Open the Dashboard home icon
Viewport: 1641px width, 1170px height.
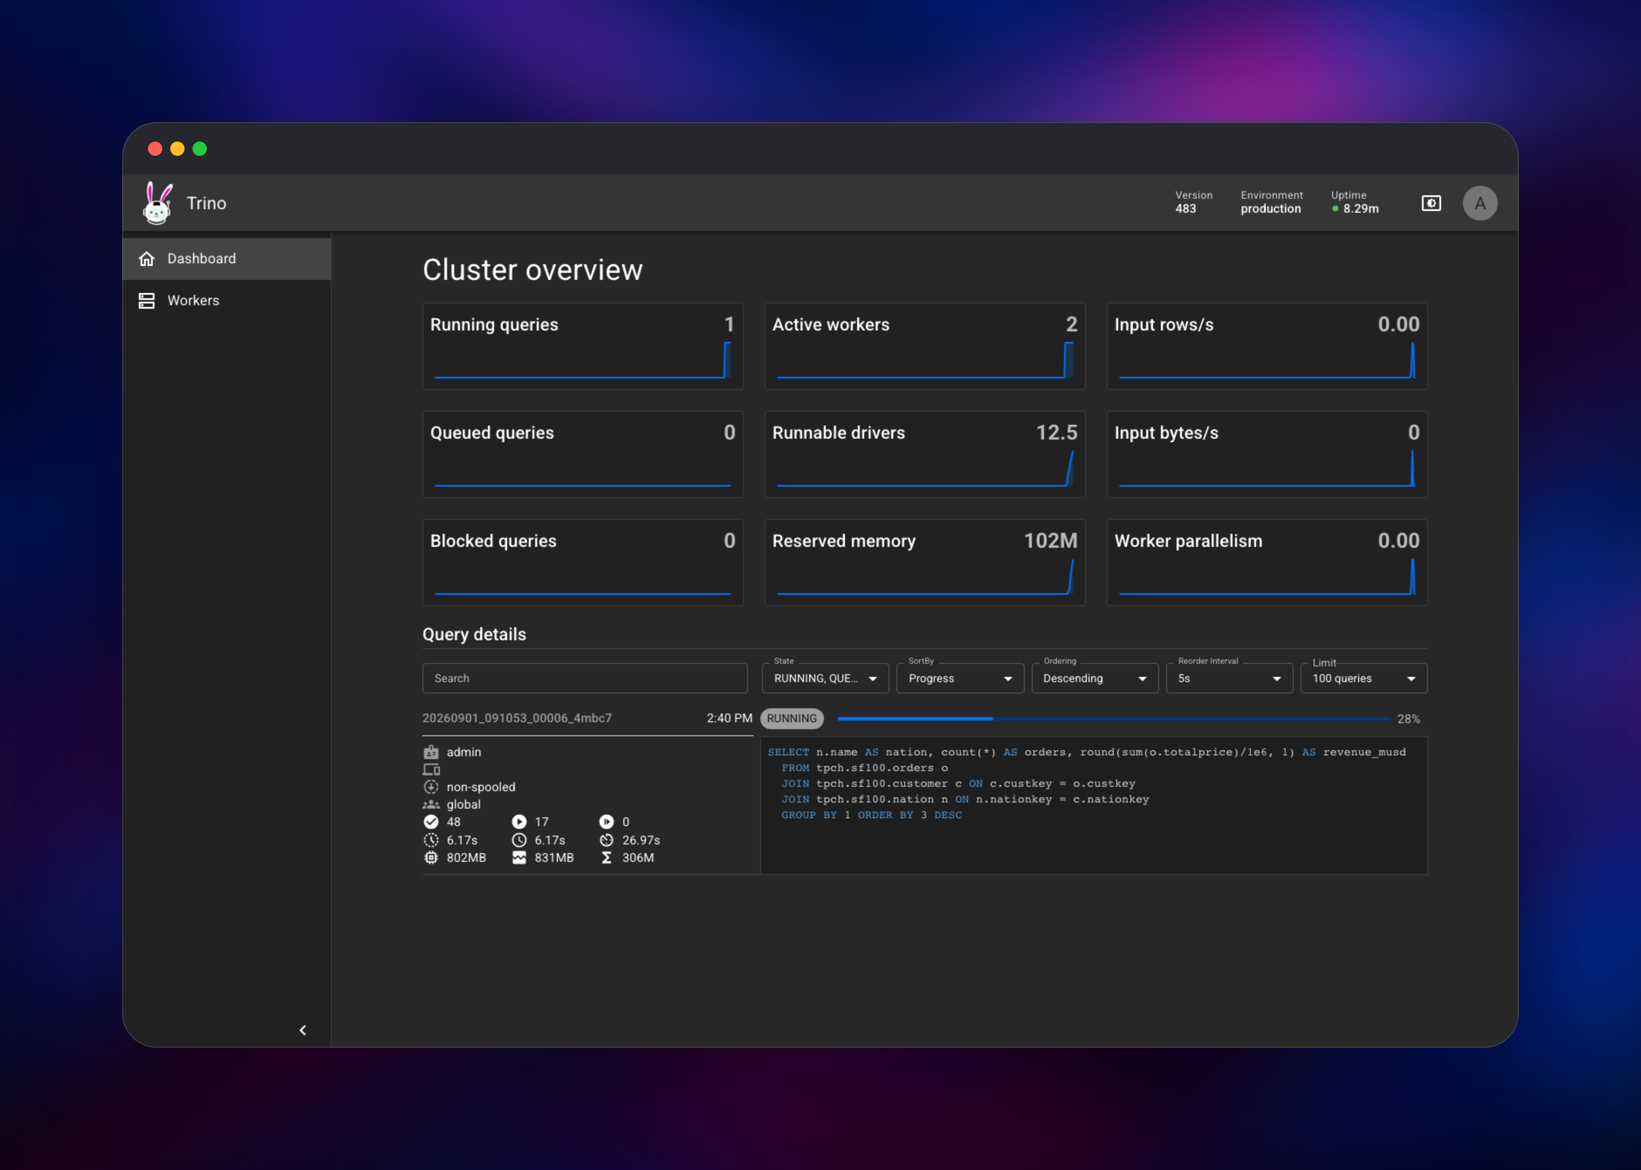click(147, 259)
